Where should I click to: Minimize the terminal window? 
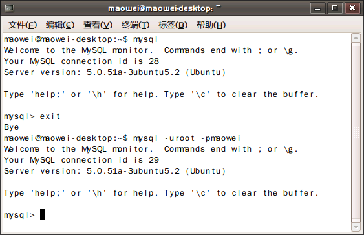[317, 8]
